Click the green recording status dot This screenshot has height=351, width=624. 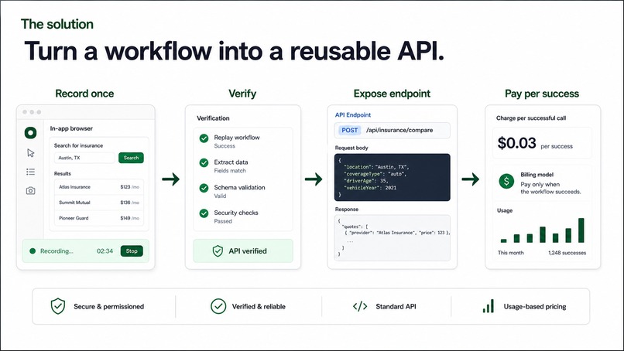coord(33,250)
